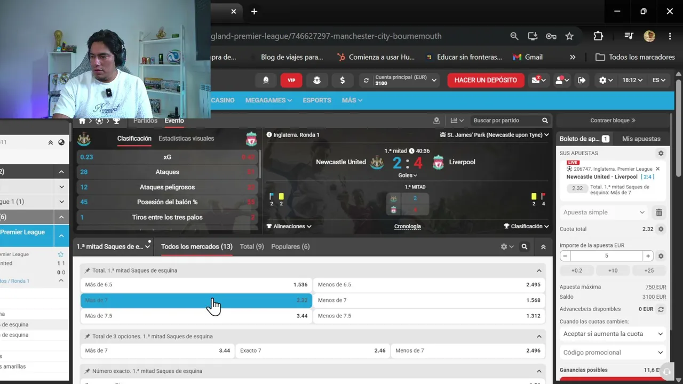Open the site settings gear dropdown

606,80
